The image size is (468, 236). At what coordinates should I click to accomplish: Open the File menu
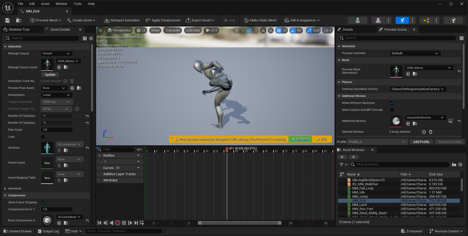(21, 4)
